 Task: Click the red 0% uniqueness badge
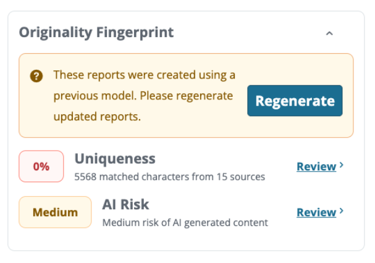[41, 166]
